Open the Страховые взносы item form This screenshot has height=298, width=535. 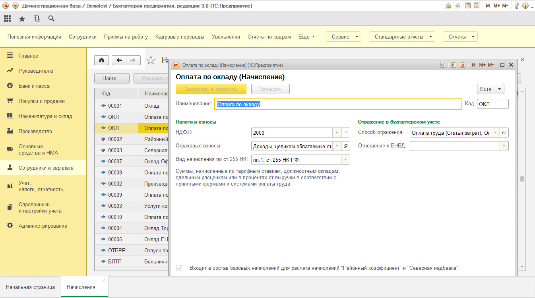point(346,146)
